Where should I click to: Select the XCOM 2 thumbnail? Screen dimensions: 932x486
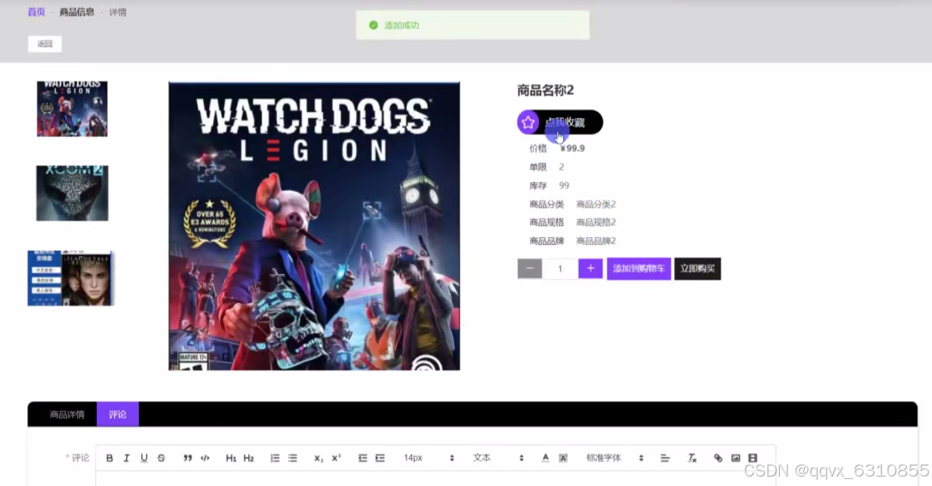coord(72,193)
